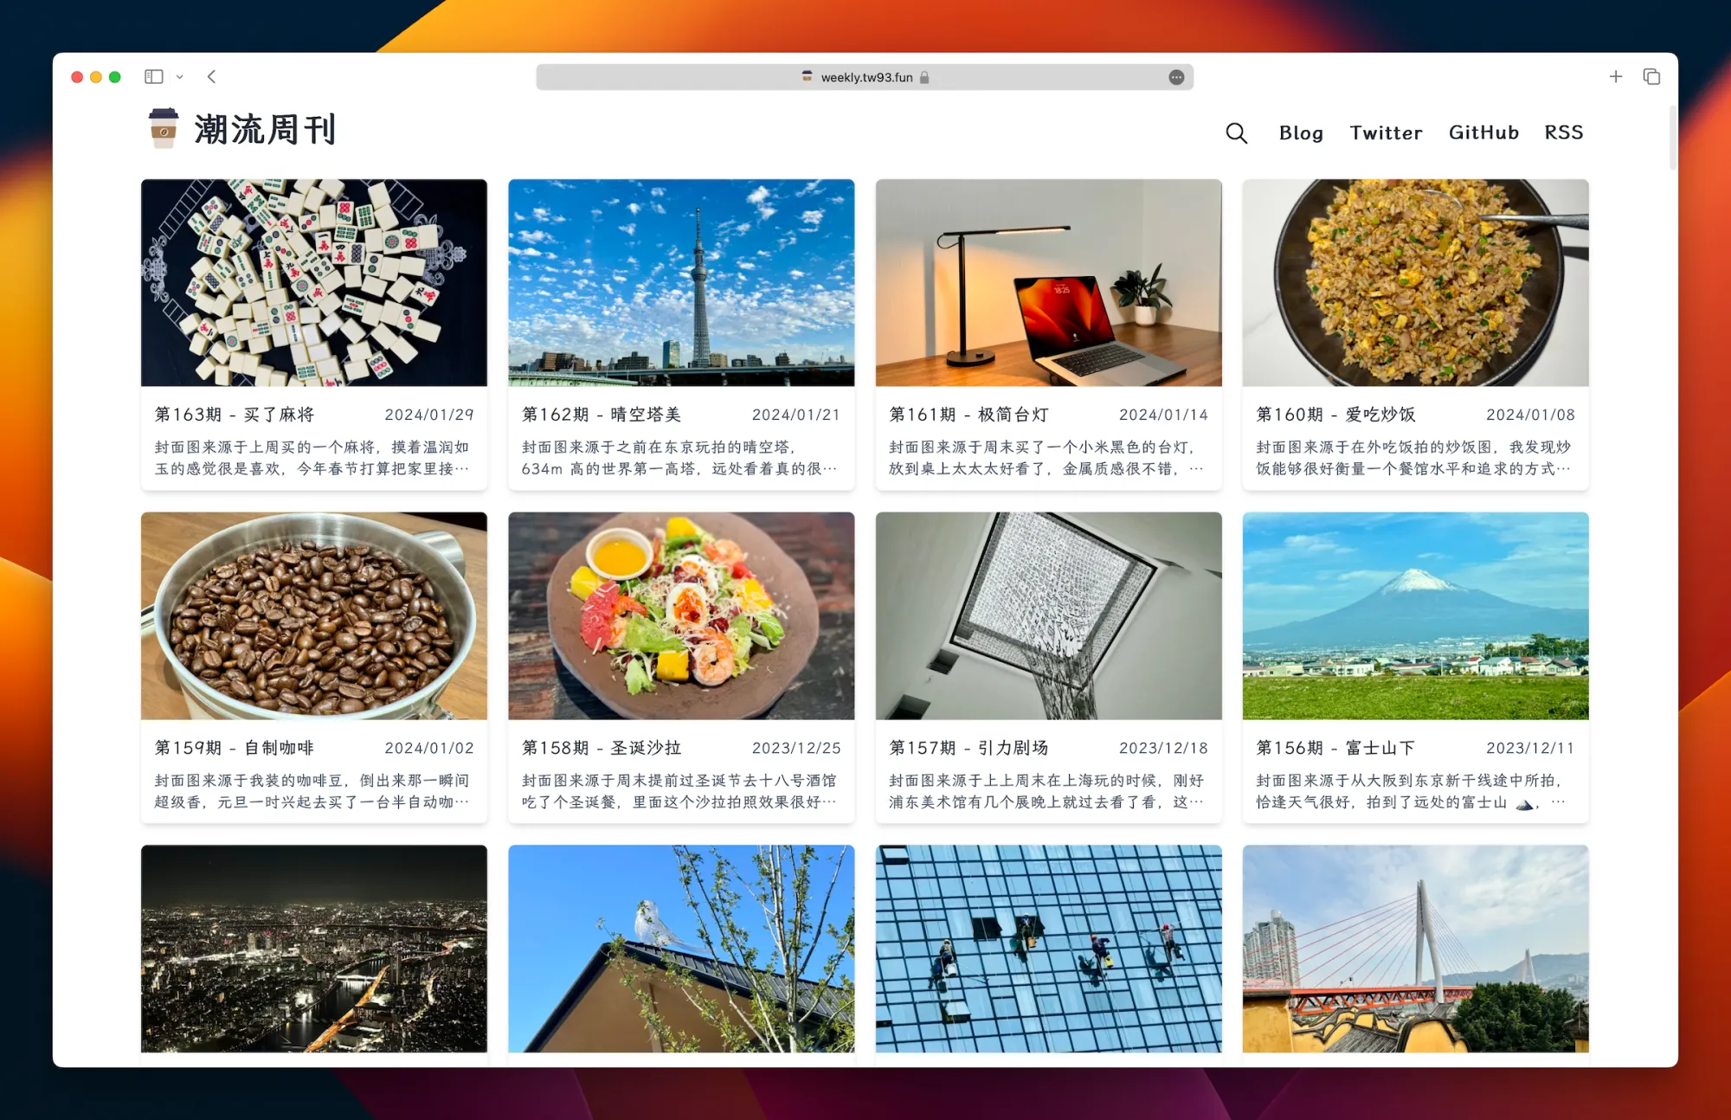
Task: Go back with the browser arrow
Action: pos(212,77)
